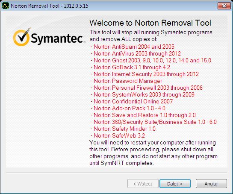Click the Norton Personal Firewall entry
This screenshot has height=194, width=233.
(147, 88)
